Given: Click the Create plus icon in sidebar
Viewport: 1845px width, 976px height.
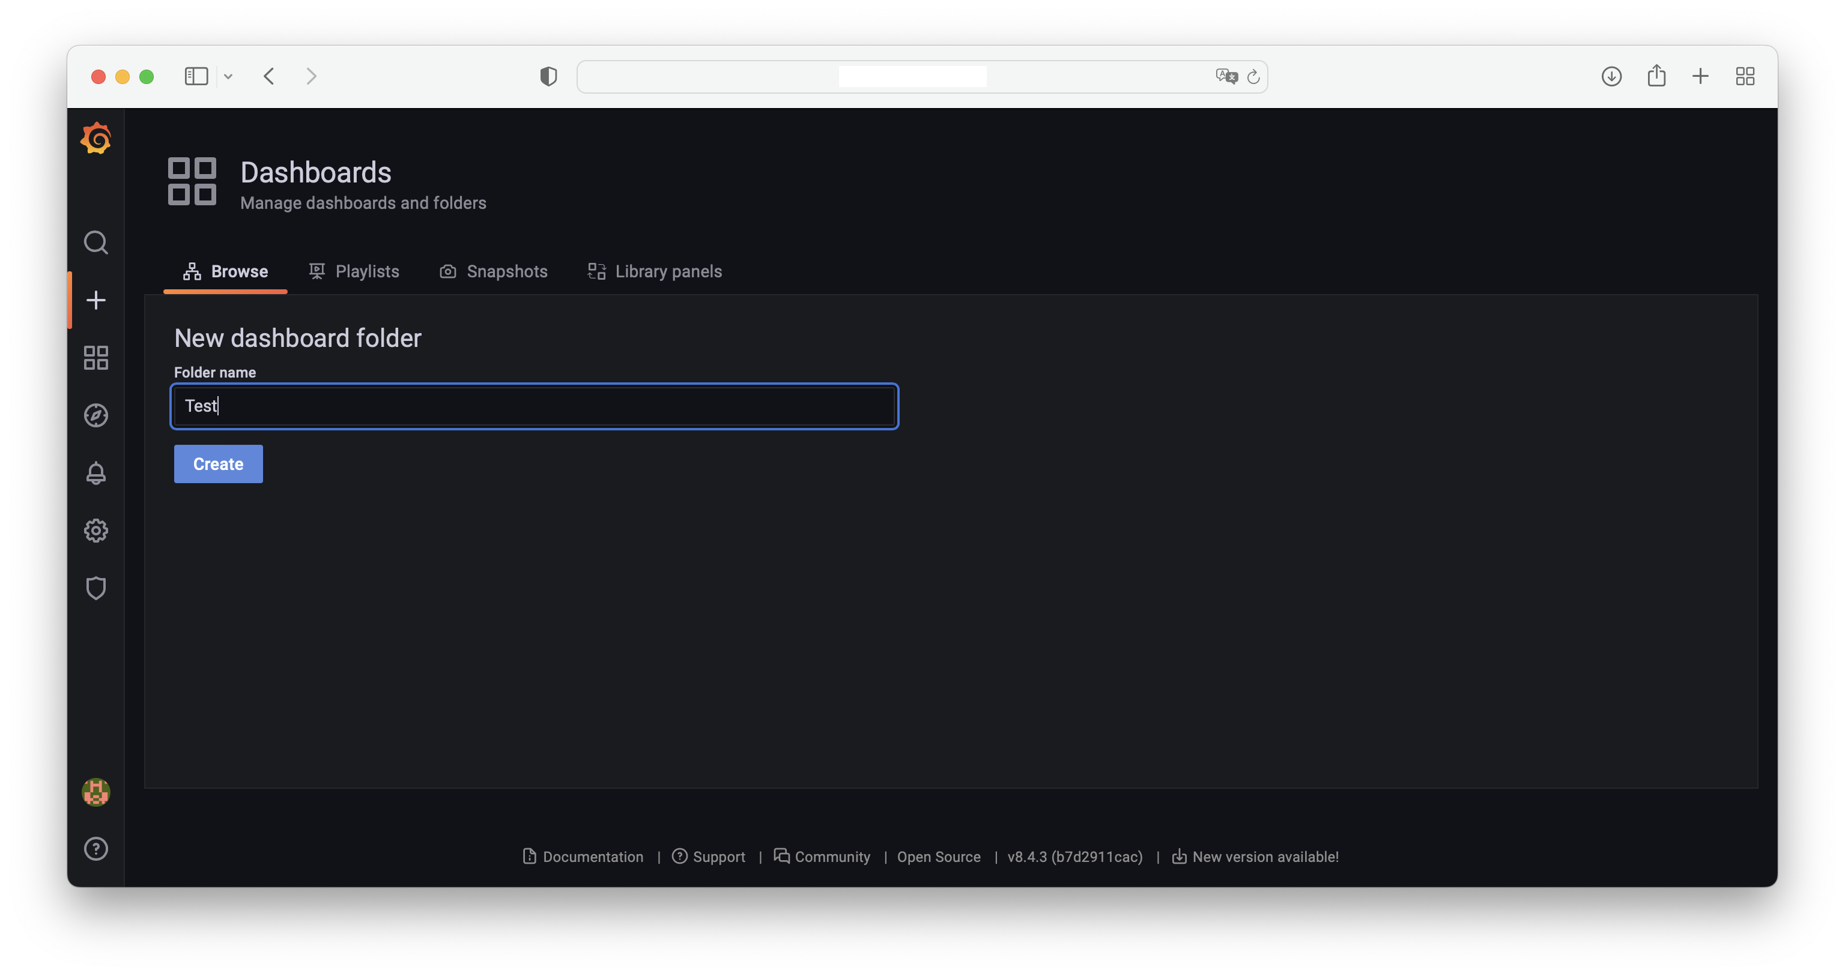Looking at the screenshot, I should pyautogui.click(x=96, y=300).
